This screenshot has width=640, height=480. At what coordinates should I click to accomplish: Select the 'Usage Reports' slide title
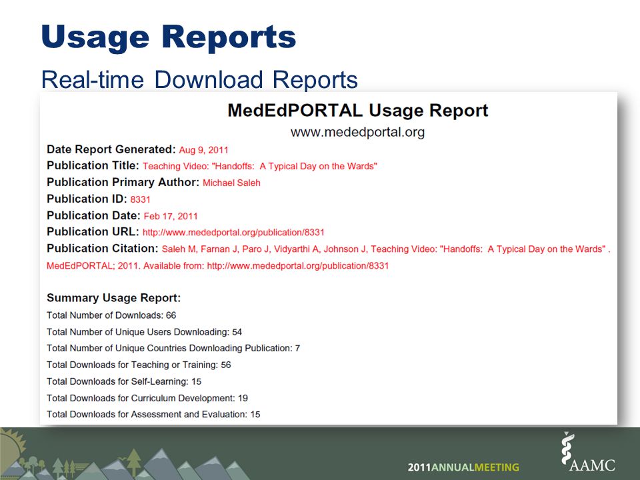point(169,37)
